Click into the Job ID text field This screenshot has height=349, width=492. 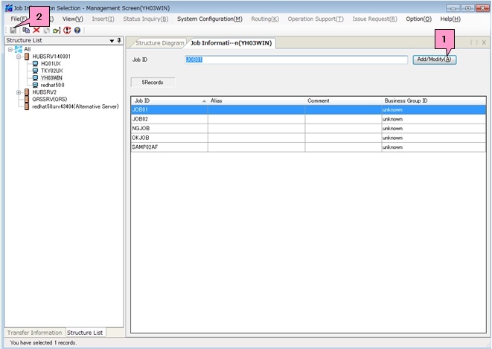tap(295, 60)
